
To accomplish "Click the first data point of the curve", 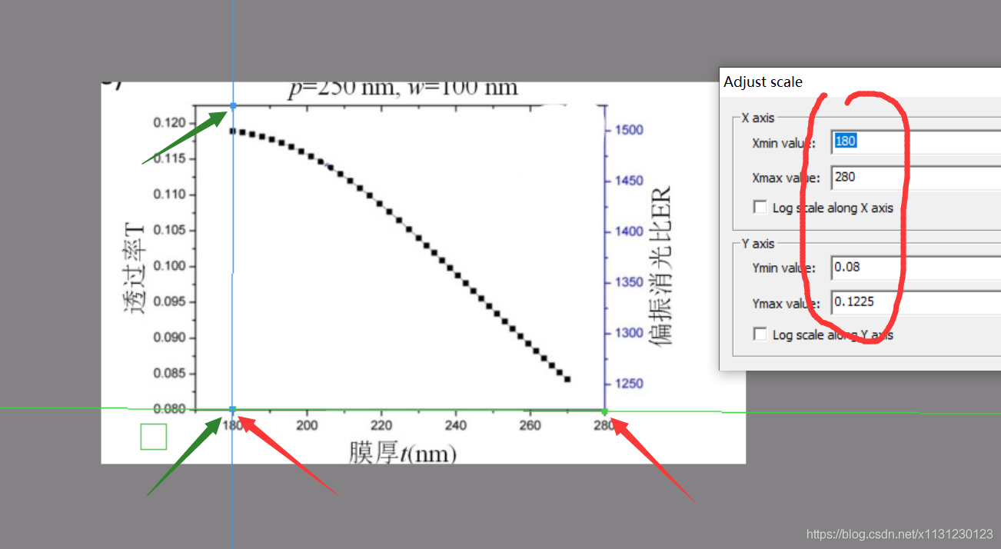I will [x=232, y=131].
